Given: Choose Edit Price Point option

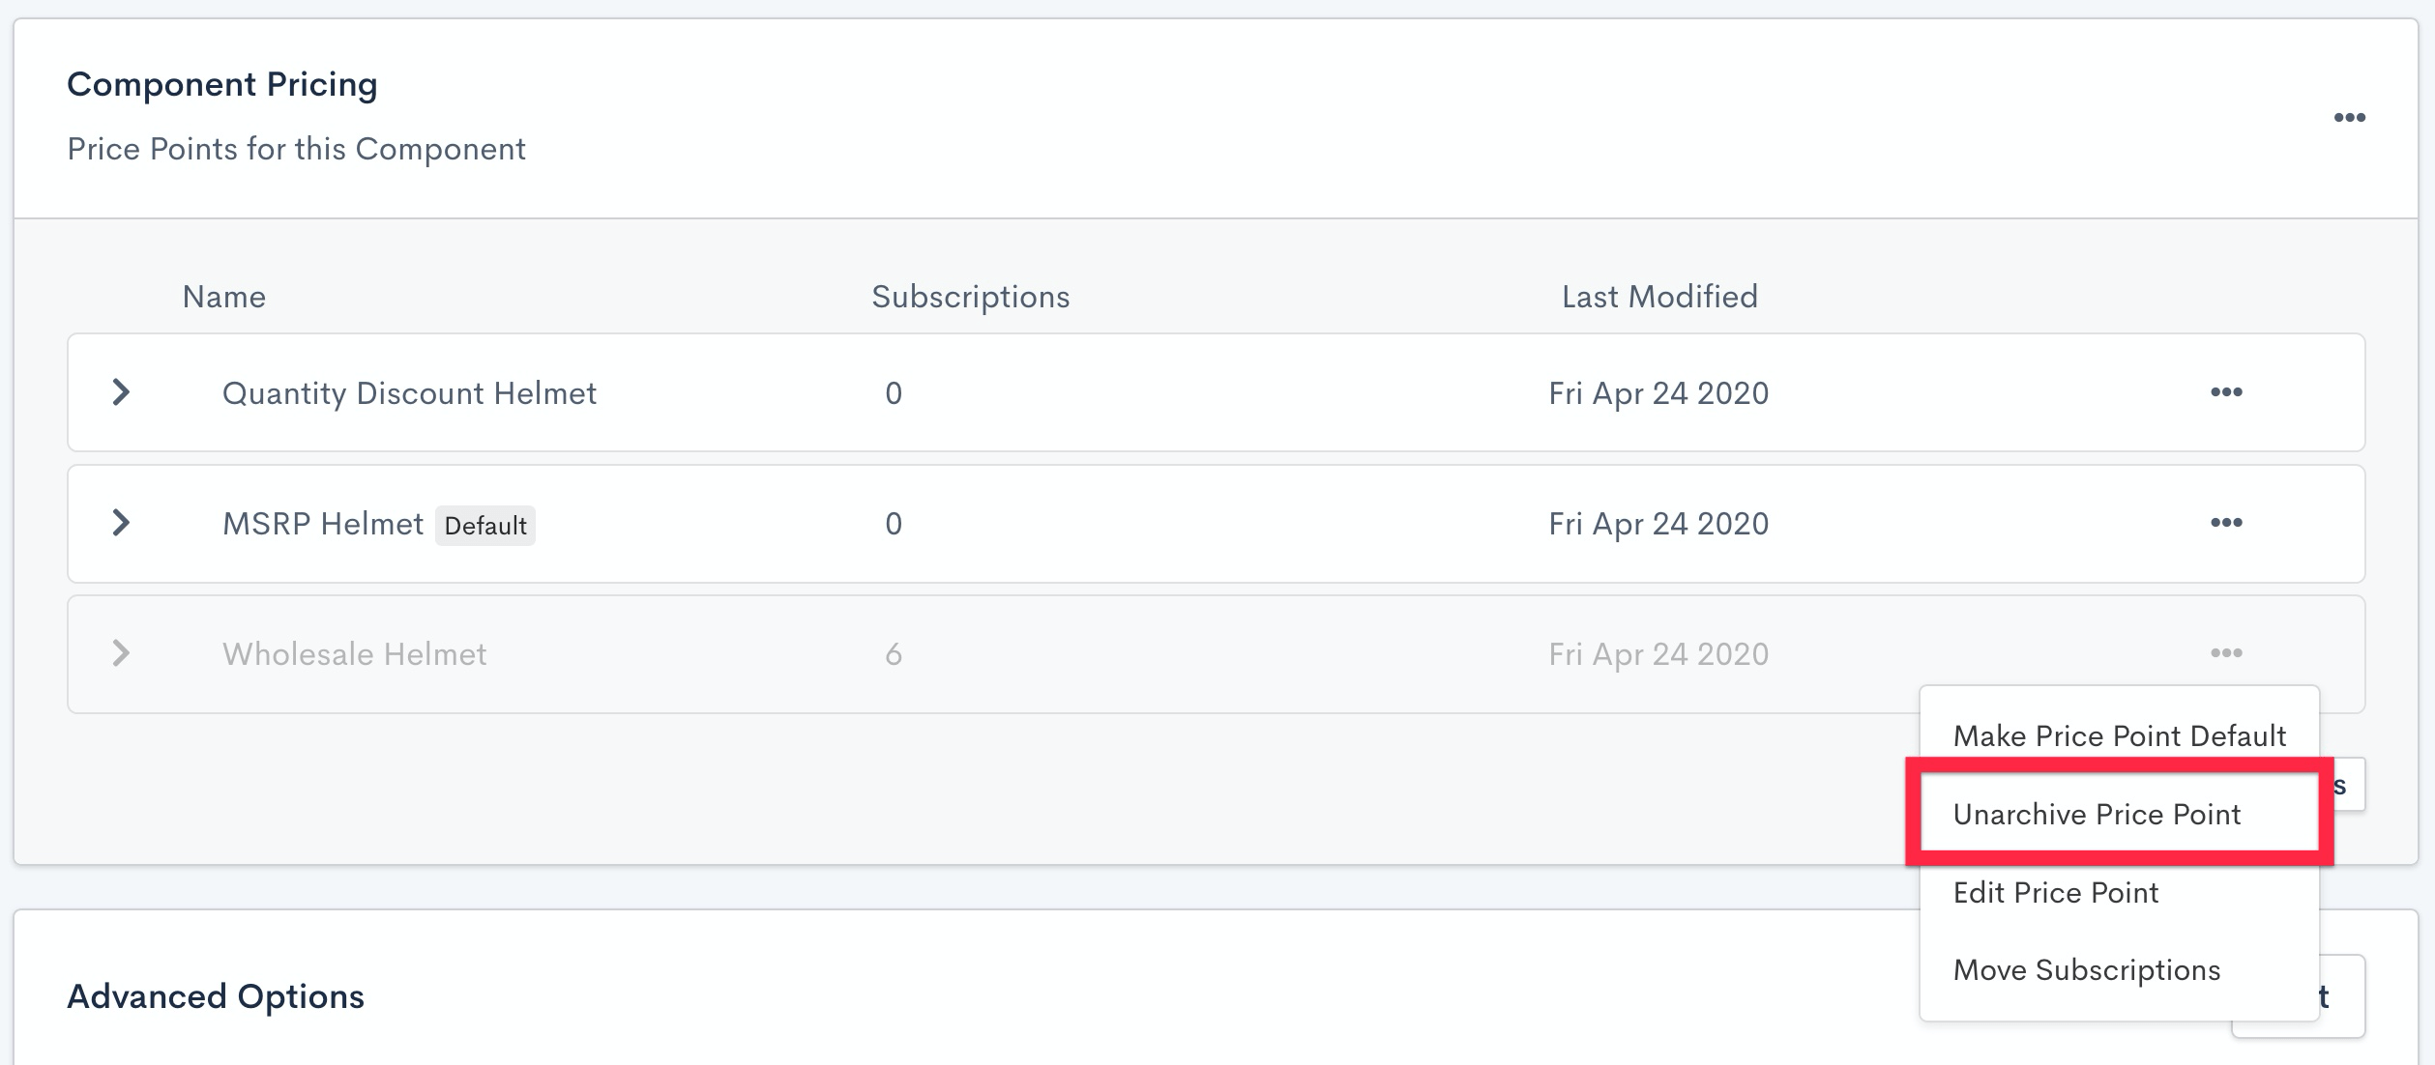Looking at the screenshot, I should pos(2055,893).
